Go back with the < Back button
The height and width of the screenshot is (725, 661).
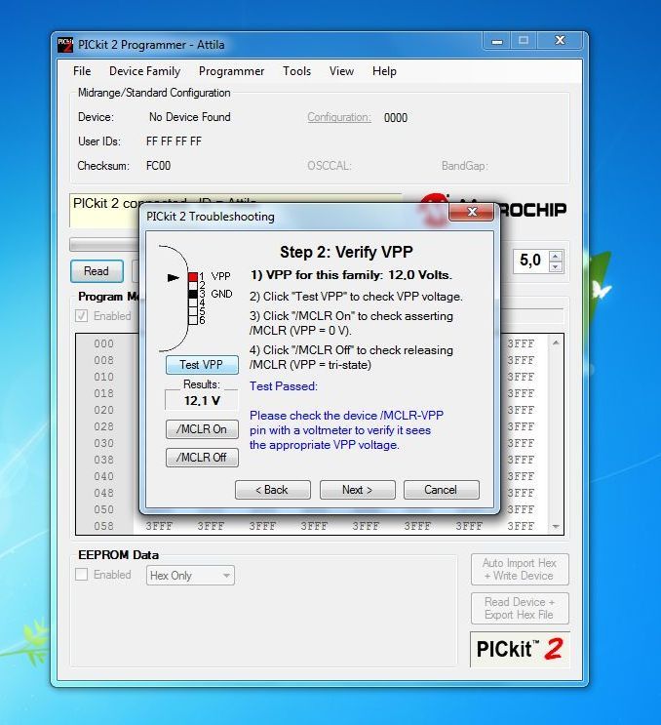point(273,490)
